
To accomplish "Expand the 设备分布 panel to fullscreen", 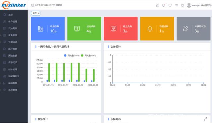I will (x=205, y=119).
